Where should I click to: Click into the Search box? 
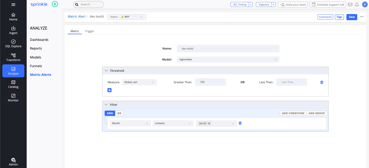(x=88, y=4)
